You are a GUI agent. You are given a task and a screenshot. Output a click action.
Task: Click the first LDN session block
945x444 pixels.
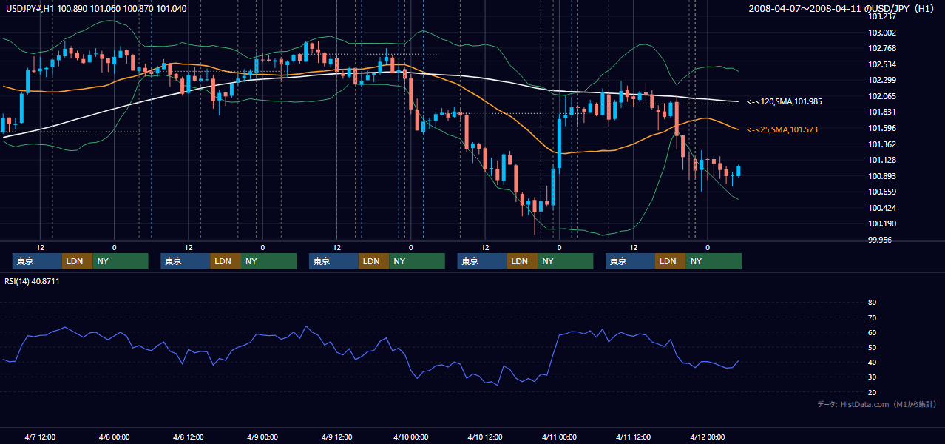(x=77, y=261)
